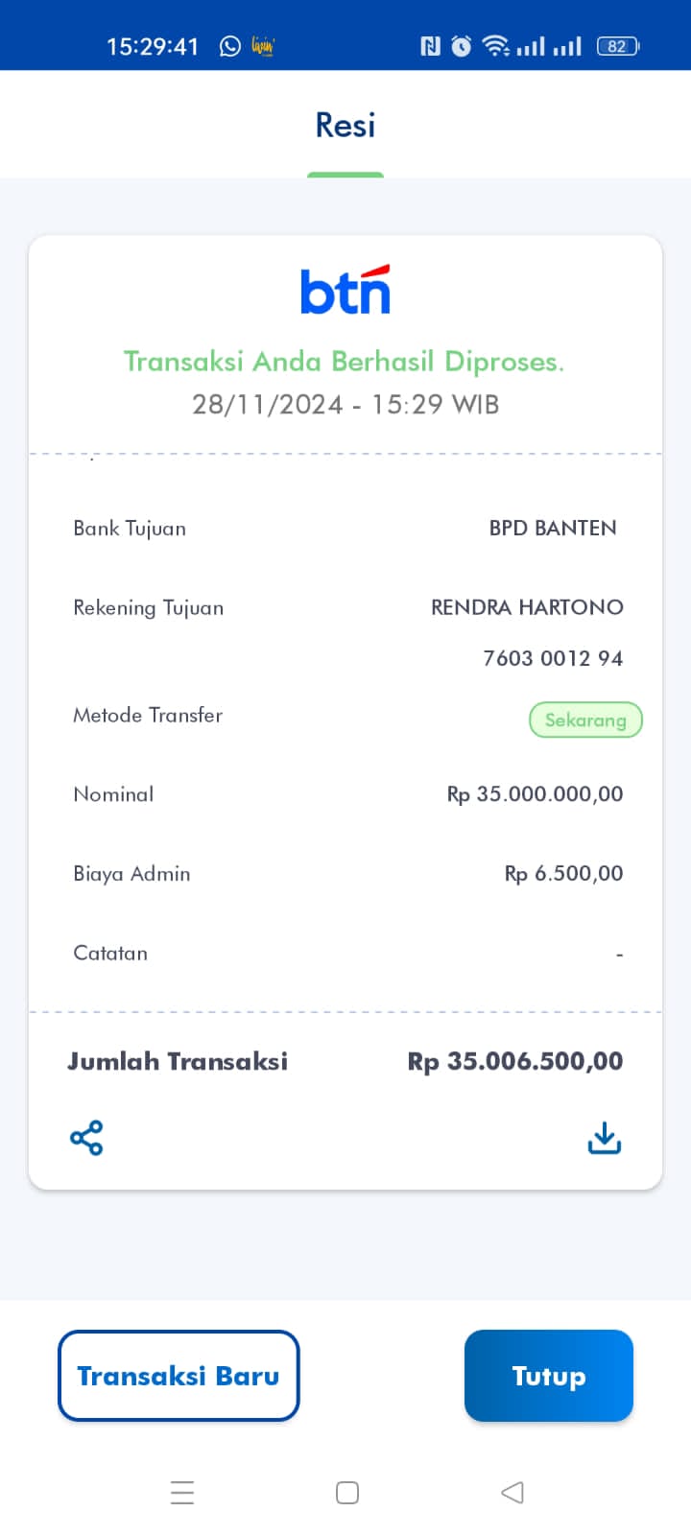Tap the WhatsApp notification icon

230,46
